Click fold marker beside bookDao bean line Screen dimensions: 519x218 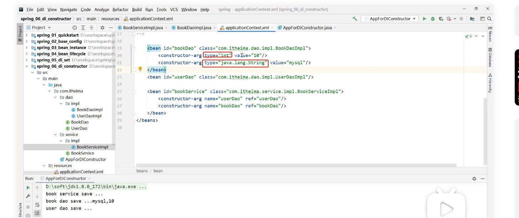click(x=134, y=48)
